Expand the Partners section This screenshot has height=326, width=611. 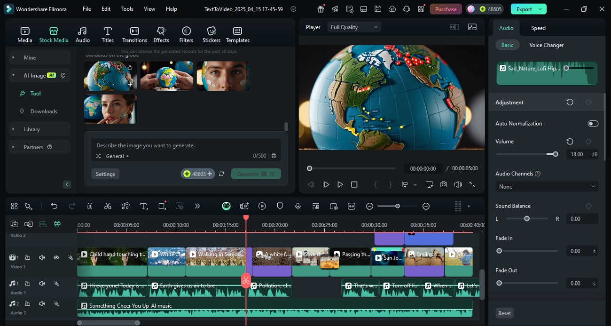coord(39,147)
